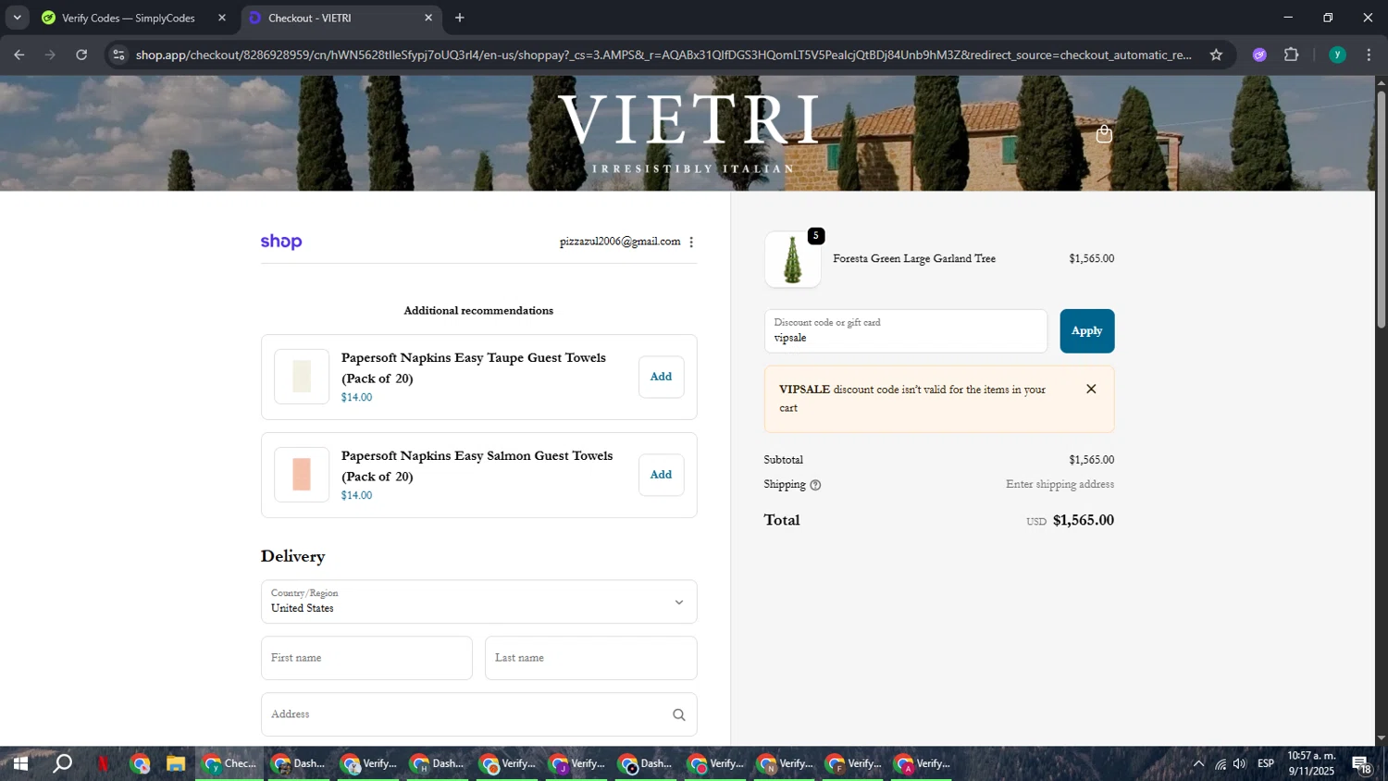Reload the checkout page
The width and height of the screenshot is (1388, 781).
81,55
